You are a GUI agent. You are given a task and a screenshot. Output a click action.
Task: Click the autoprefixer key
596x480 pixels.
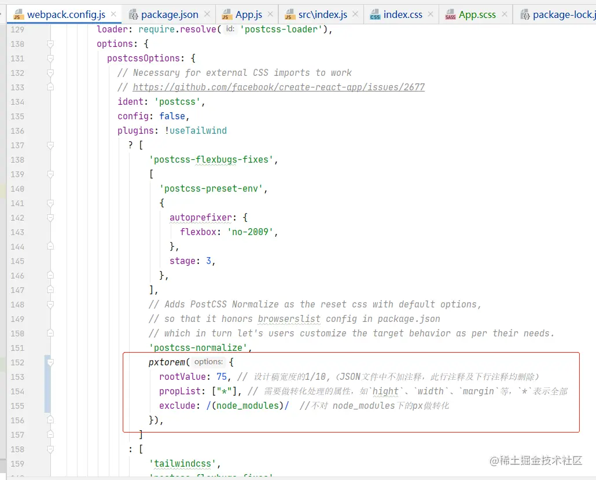tap(201, 218)
